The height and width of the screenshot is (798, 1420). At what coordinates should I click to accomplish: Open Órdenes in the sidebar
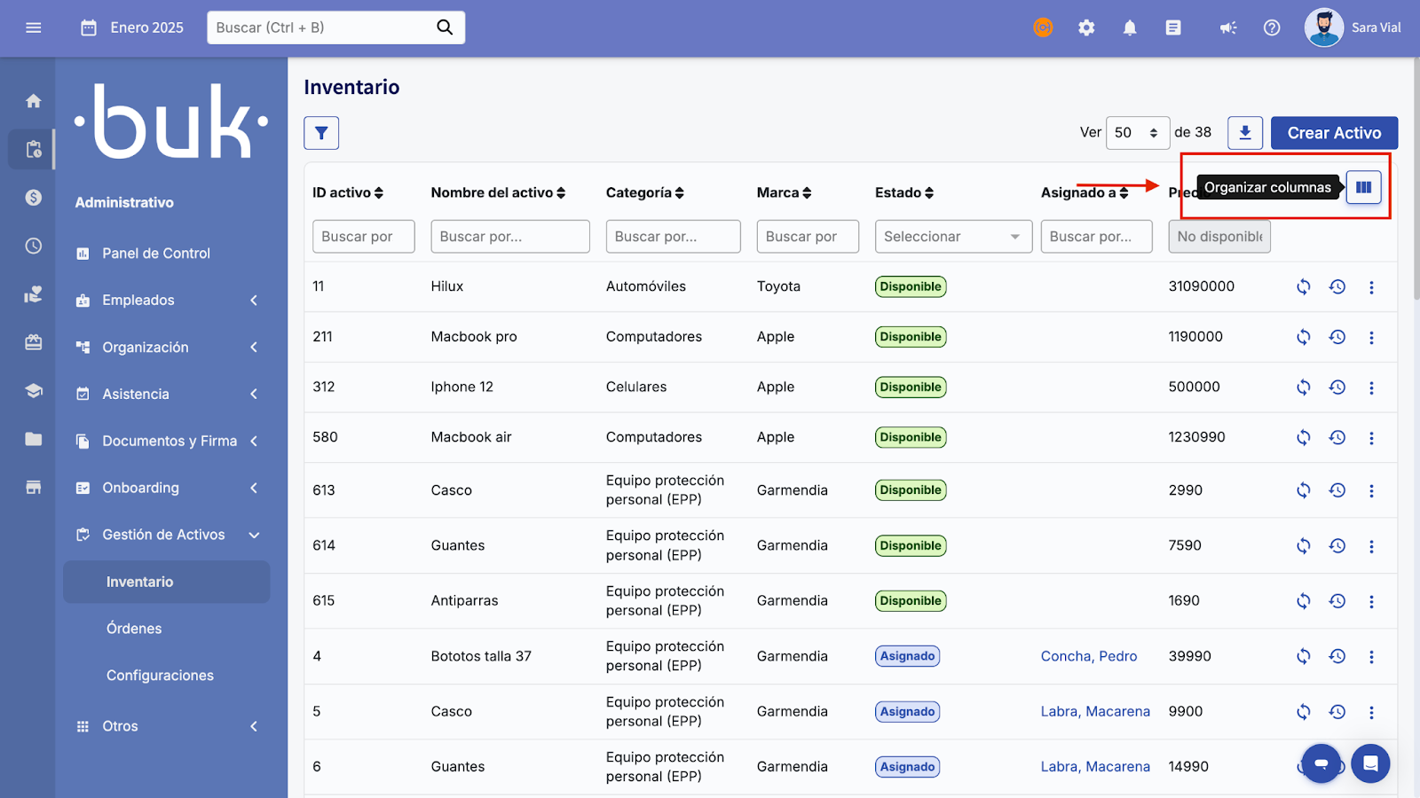134,629
